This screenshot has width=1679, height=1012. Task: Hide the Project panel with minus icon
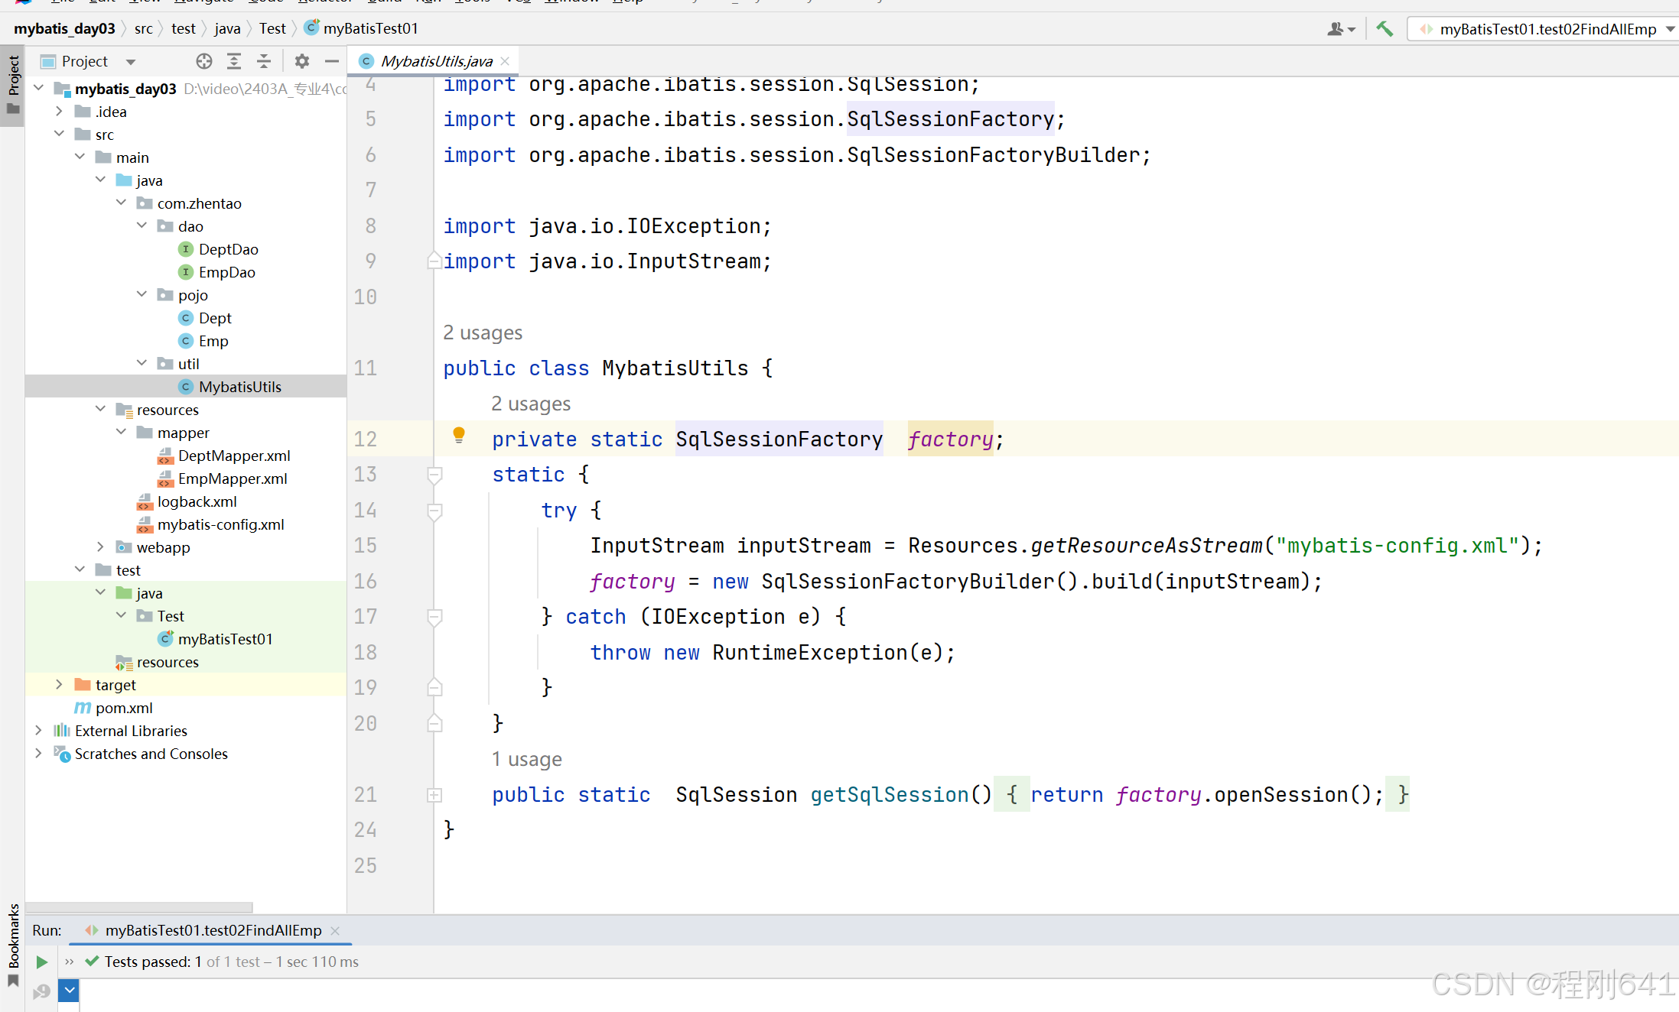[332, 61]
